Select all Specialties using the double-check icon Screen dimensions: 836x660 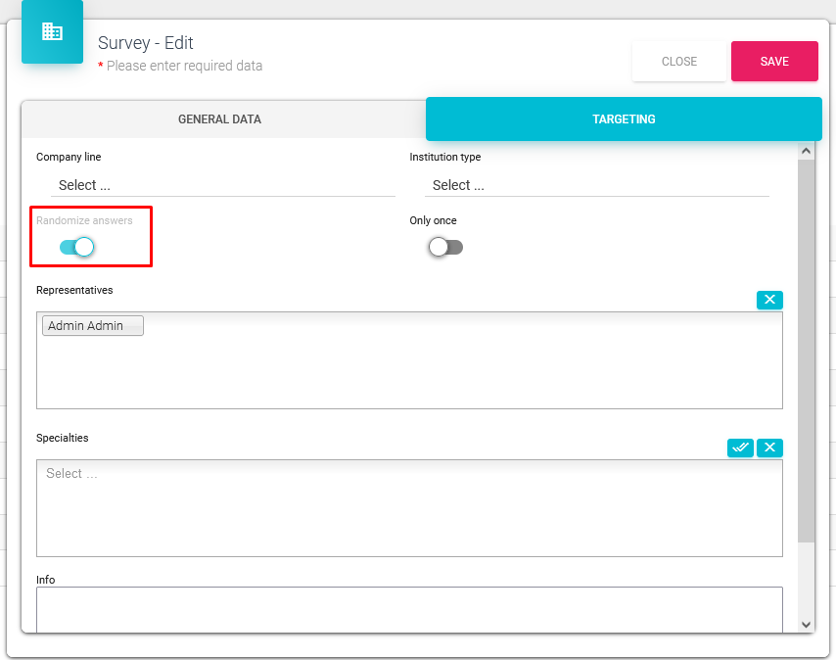pyautogui.click(x=740, y=448)
